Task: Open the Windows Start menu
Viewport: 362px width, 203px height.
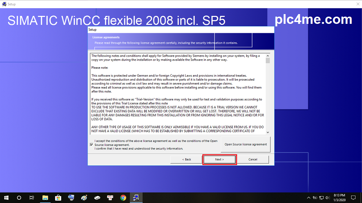Action: click(x=6, y=198)
